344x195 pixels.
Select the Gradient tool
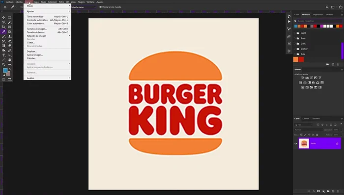(x=3, y=46)
